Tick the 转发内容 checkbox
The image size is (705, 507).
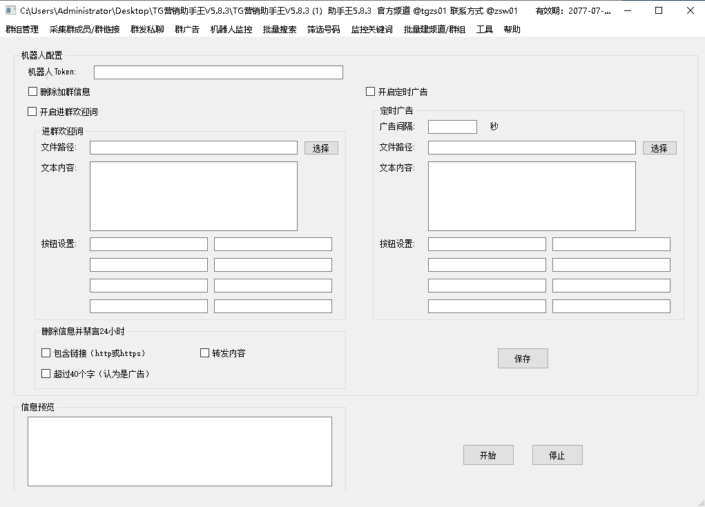205,353
